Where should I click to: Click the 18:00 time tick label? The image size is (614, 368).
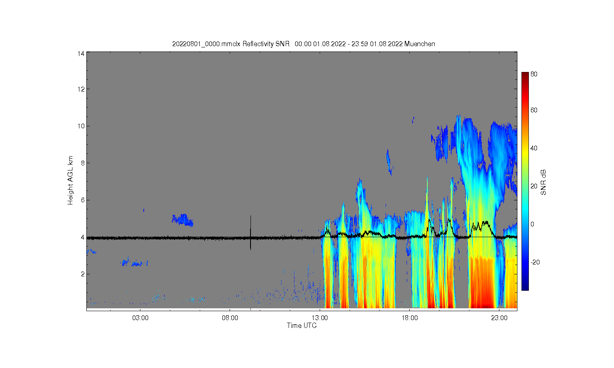pyautogui.click(x=409, y=318)
